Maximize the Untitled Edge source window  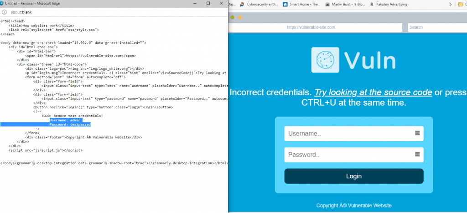pos(208,3)
